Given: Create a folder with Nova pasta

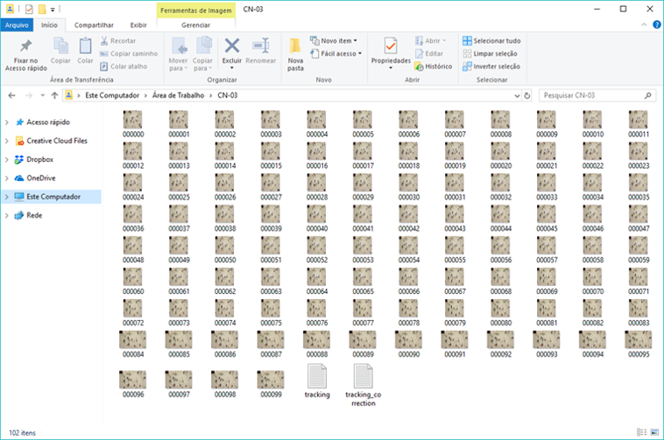Looking at the screenshot, I should click(x=295, y=54).
